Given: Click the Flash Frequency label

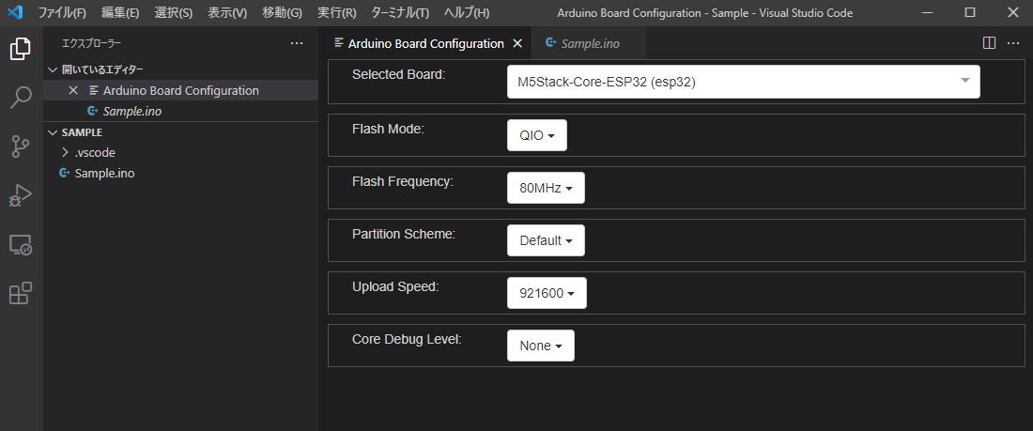Looking at the screenshot, I should pos(403,181).
